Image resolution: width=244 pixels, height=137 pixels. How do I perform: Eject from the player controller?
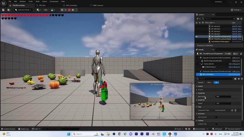coord(73,10)
